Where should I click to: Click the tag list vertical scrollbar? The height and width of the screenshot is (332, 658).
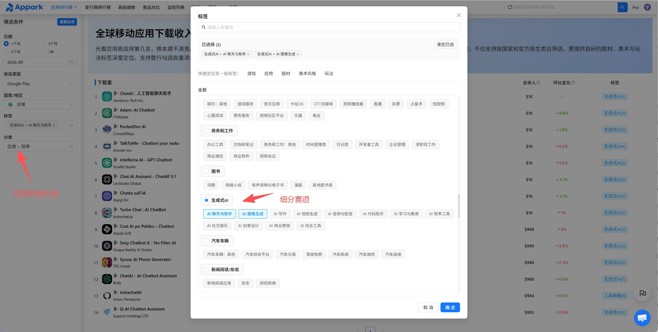[459, 206]
